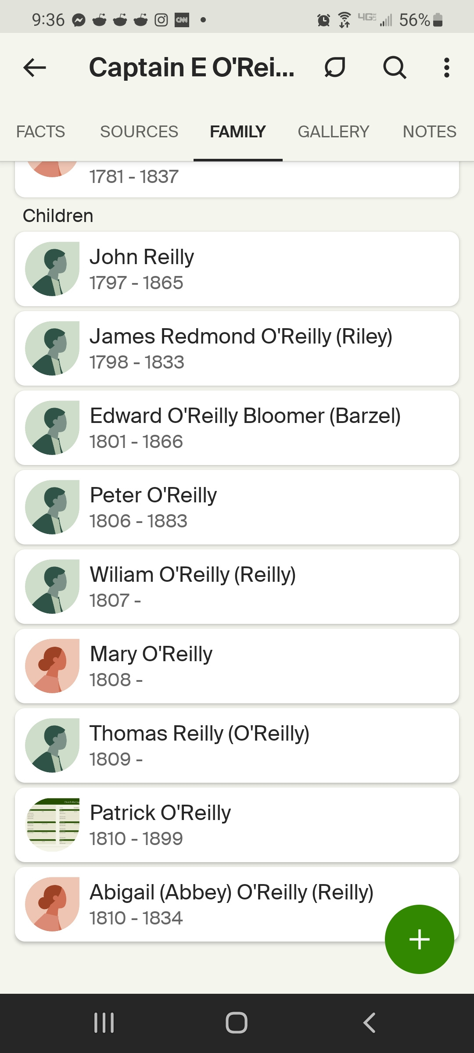Open the Ancestry leaf hints icon
Image resolution: width=474 pixels, height=1053 pixels.
click(x=335, y=68)
